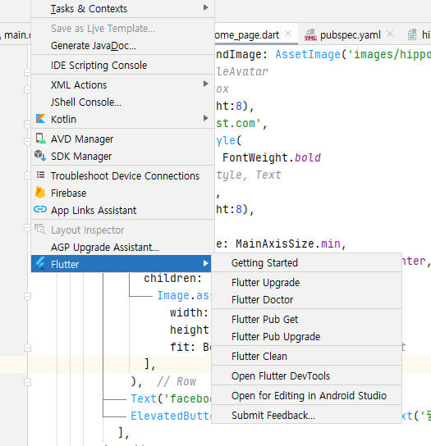Click AssetImage in the code editor

tap(308, 54)
